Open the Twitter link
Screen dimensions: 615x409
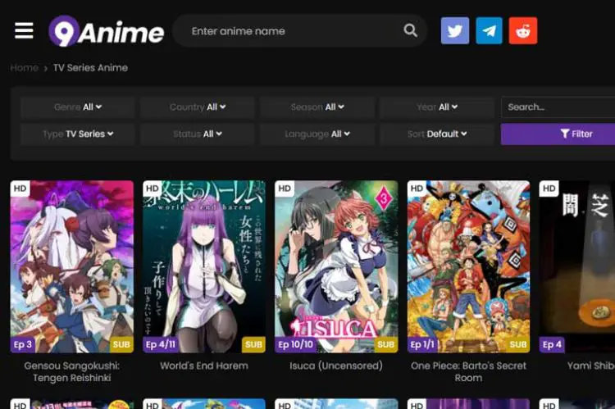coord(455,30)
